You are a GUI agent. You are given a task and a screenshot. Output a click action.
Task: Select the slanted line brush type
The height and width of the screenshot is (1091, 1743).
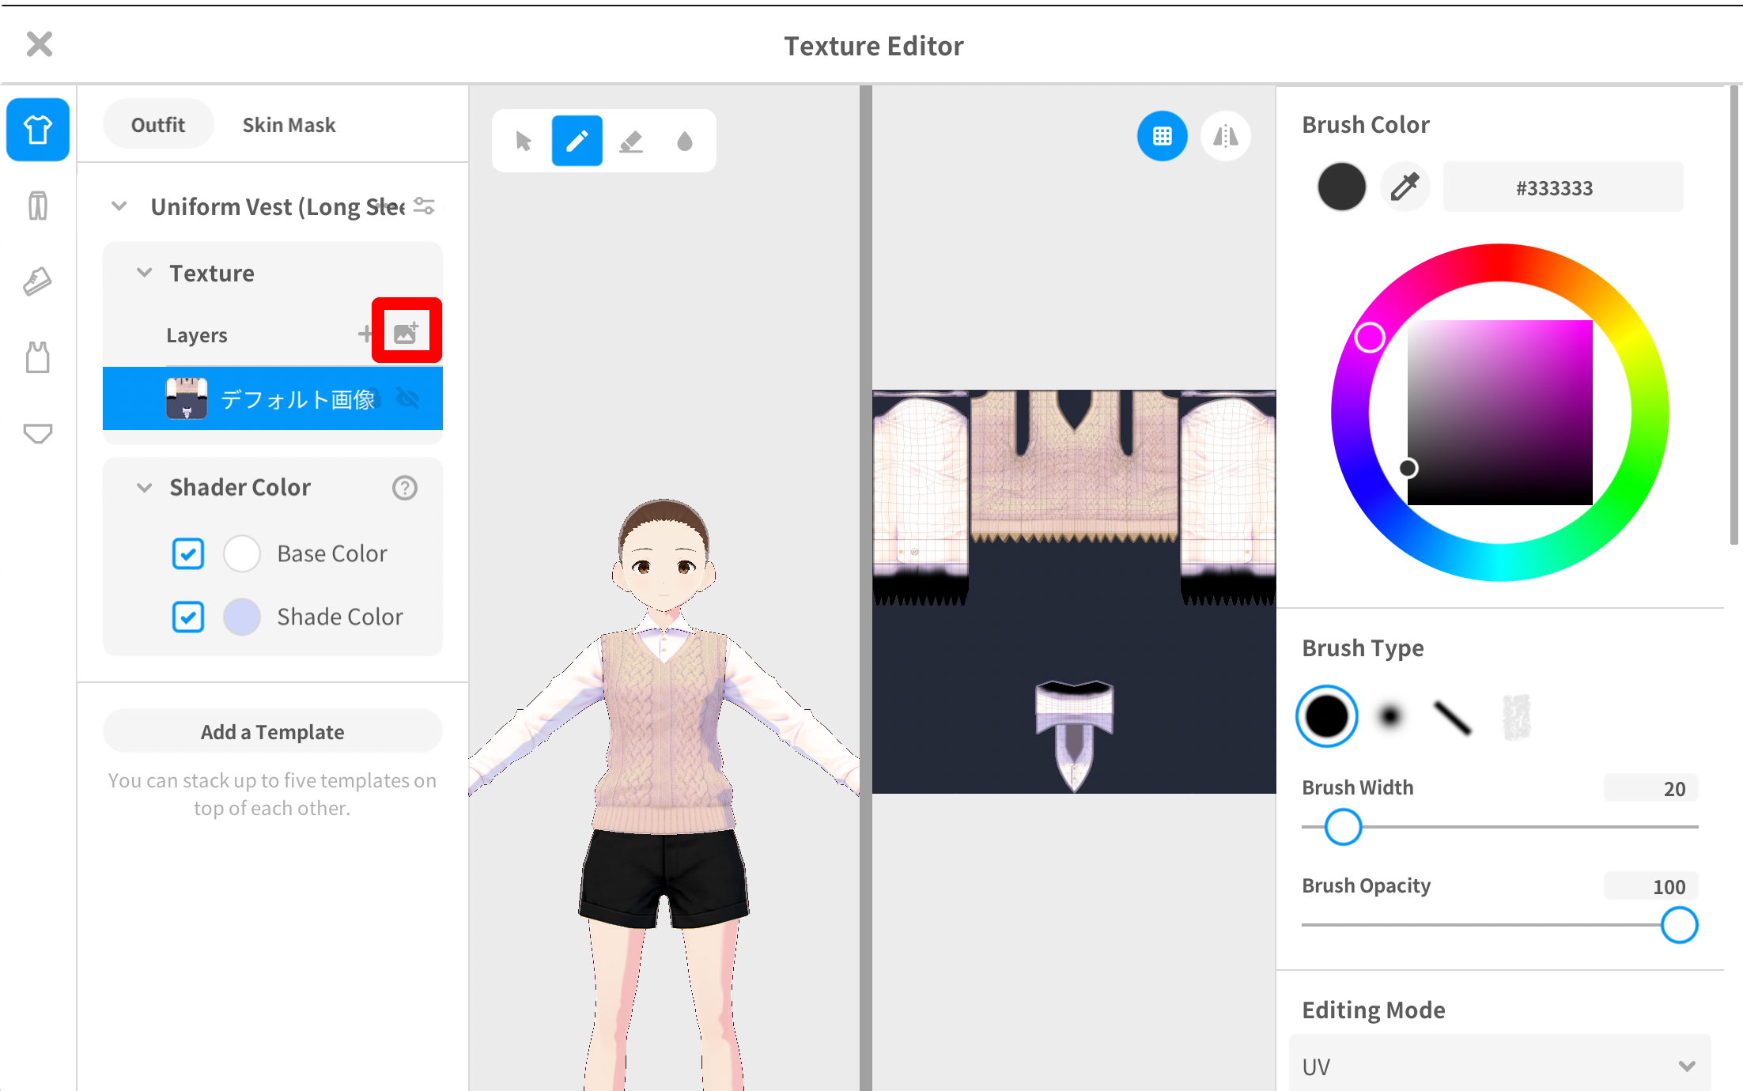[x=1452, y=718]
